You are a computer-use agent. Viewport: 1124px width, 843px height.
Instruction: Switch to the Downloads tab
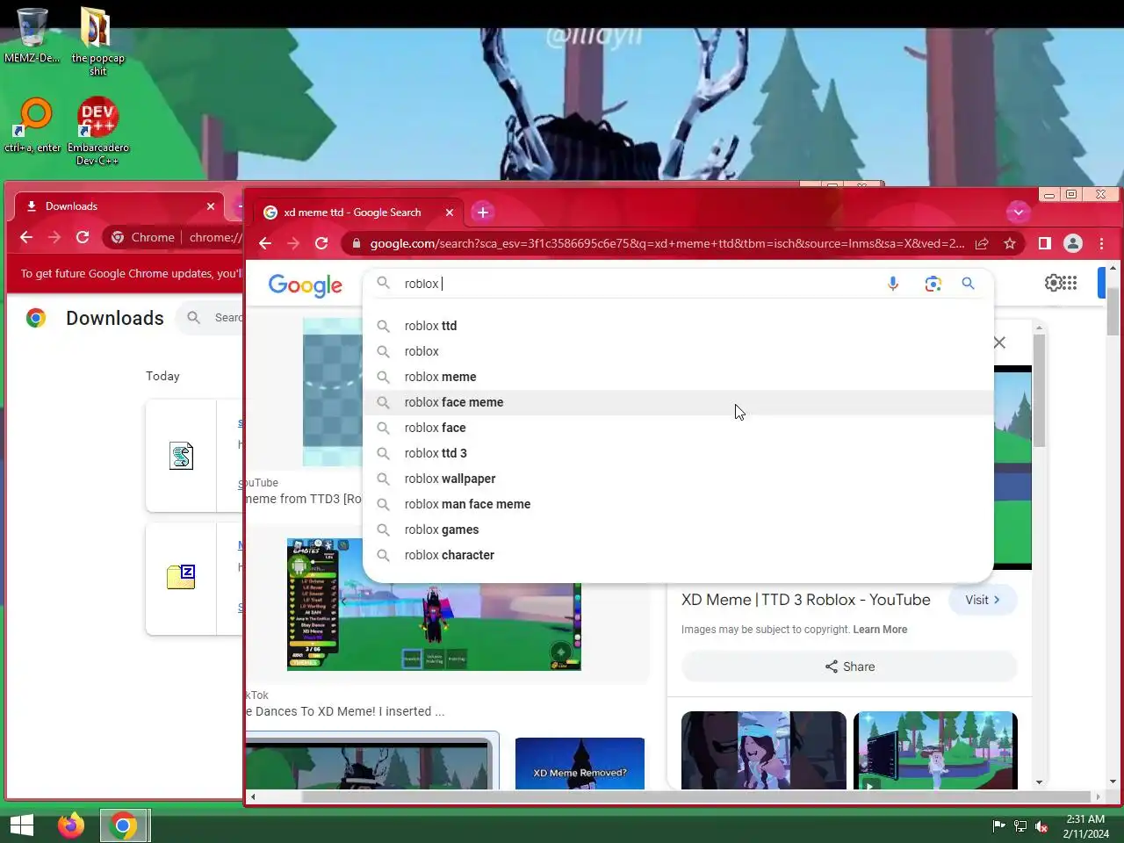pyautogui.click(x=119, y=206)
